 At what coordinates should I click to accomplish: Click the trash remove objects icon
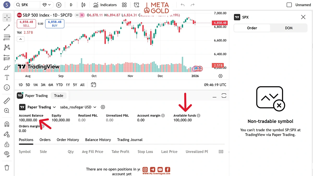point(7,168)
